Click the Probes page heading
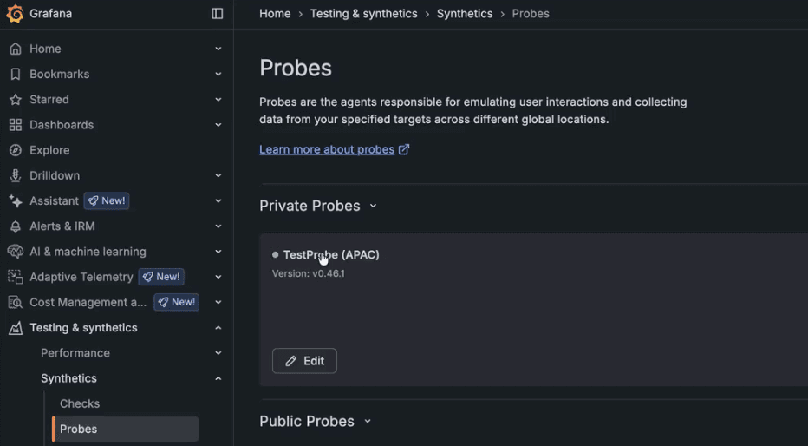The width and height of the screenshot is (808, 446). tap(296, 68)
